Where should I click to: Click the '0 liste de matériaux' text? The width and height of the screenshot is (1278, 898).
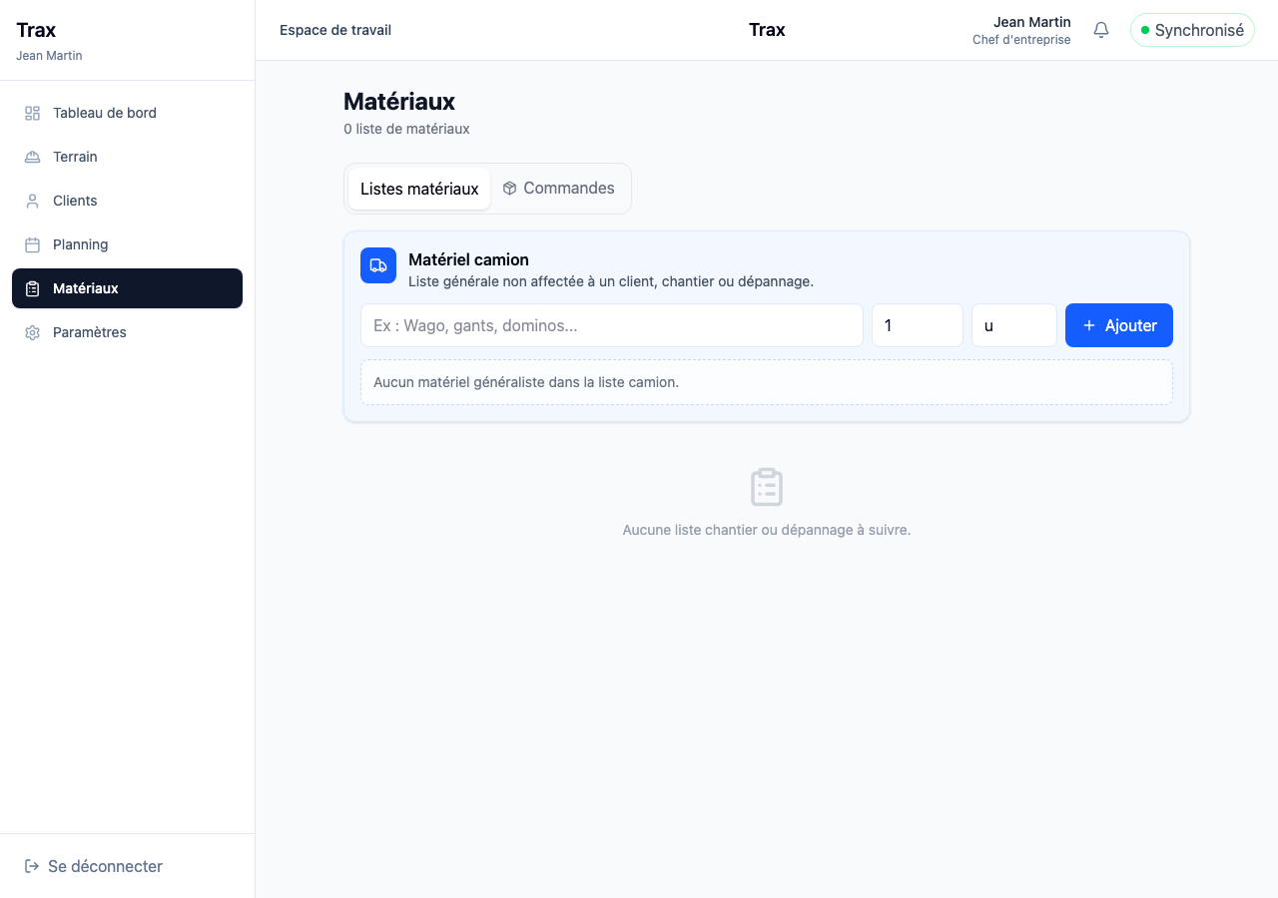click(406, 129)
